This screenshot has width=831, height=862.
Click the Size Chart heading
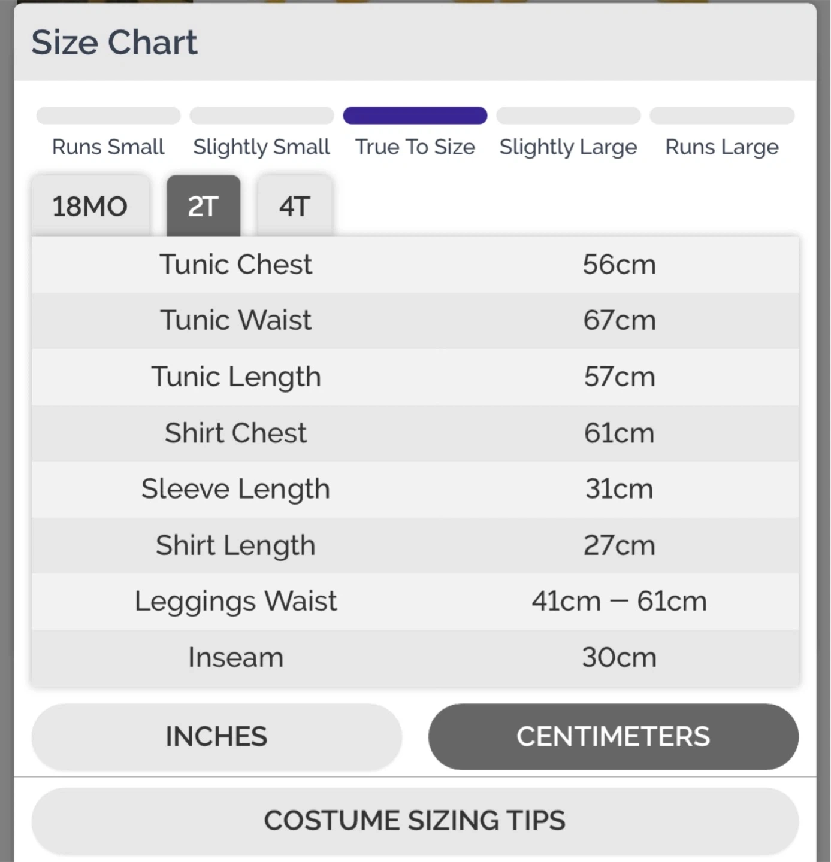114,43
